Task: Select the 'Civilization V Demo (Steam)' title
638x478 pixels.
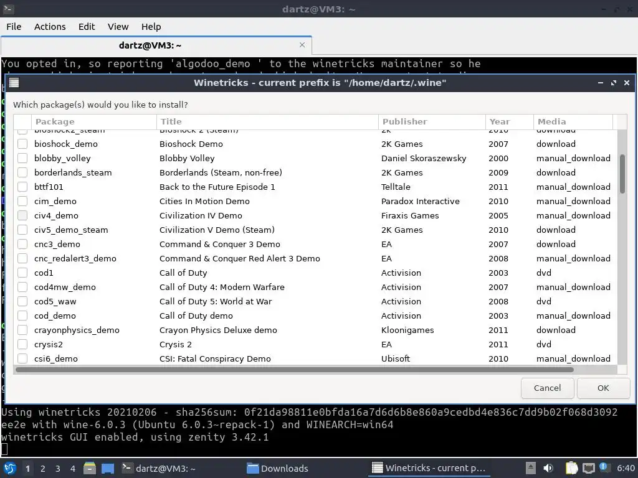Action: point(217,230)
